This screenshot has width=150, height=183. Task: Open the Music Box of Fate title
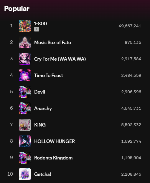pyautogui.click(x=52, y=42)
